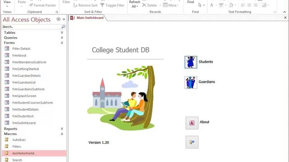Open the Filter Details form
This screenshot has width=289, height=162.
point(21,49)
